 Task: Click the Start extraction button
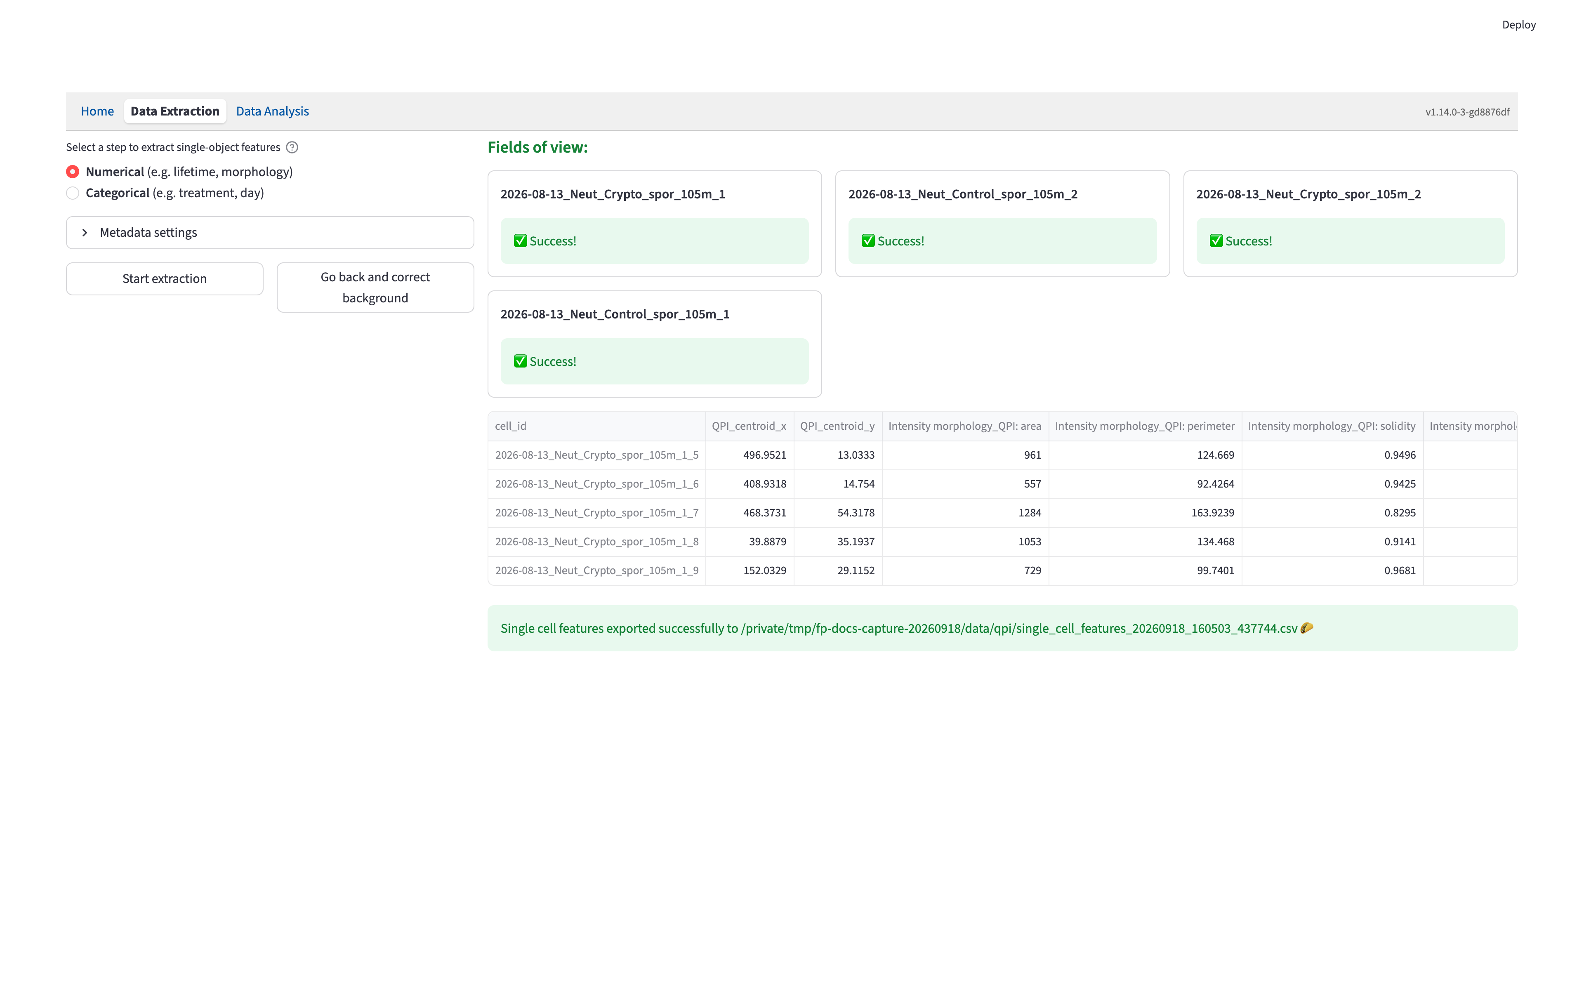(x=164, y=279)
